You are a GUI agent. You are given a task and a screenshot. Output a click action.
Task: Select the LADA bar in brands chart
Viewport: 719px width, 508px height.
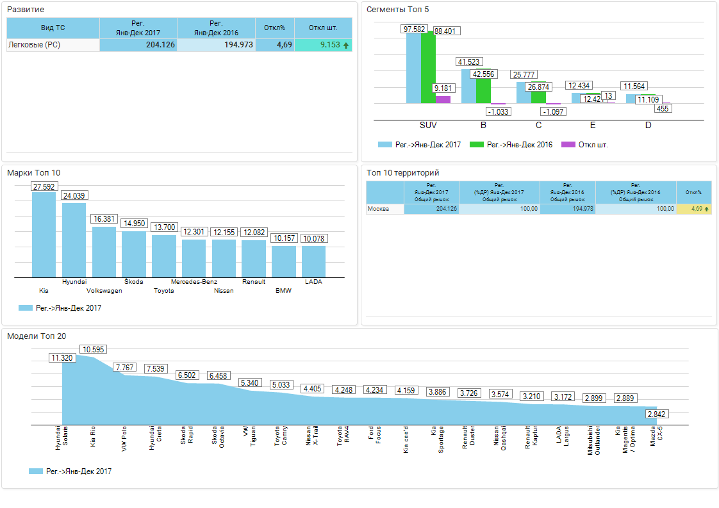[x=313, y=261]
